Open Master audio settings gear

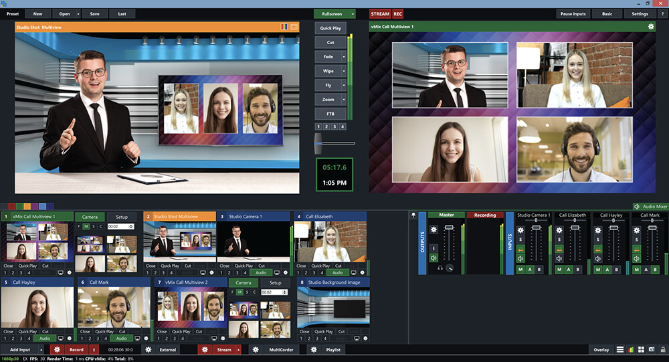tap(433, 230)
